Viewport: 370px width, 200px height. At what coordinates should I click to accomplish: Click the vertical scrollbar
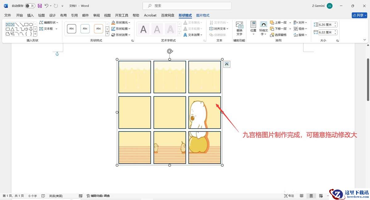[368, 79]
